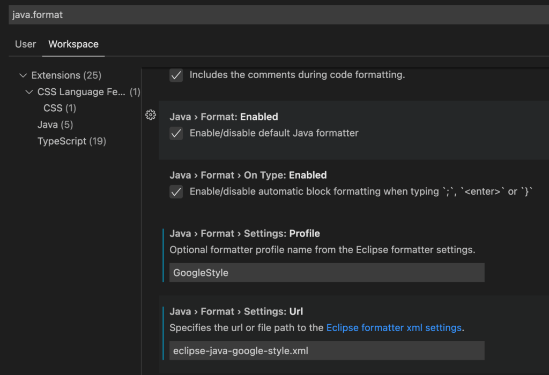
Task: Collapse the Extensions (25) tree node
Action: click(x=23, y=75)
